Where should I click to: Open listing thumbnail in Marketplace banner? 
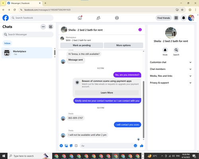[x=62, y=39]
